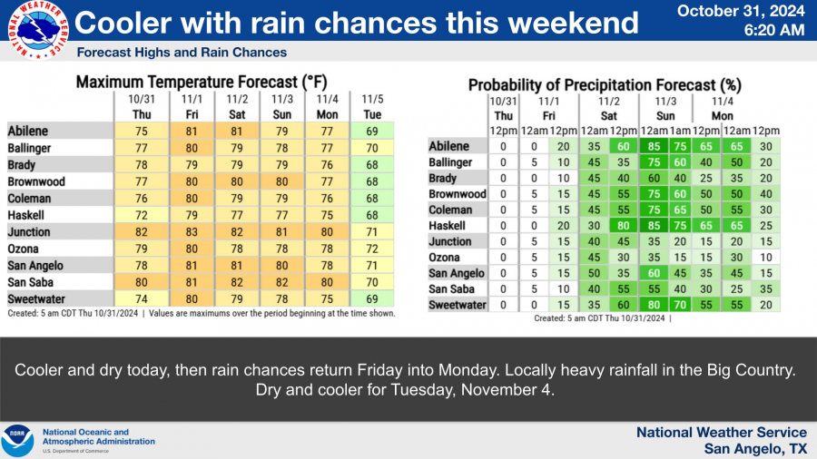817x459 pixels.
Task: Click the Maximum Temperature Forecast heading
Action: (201, 82)
